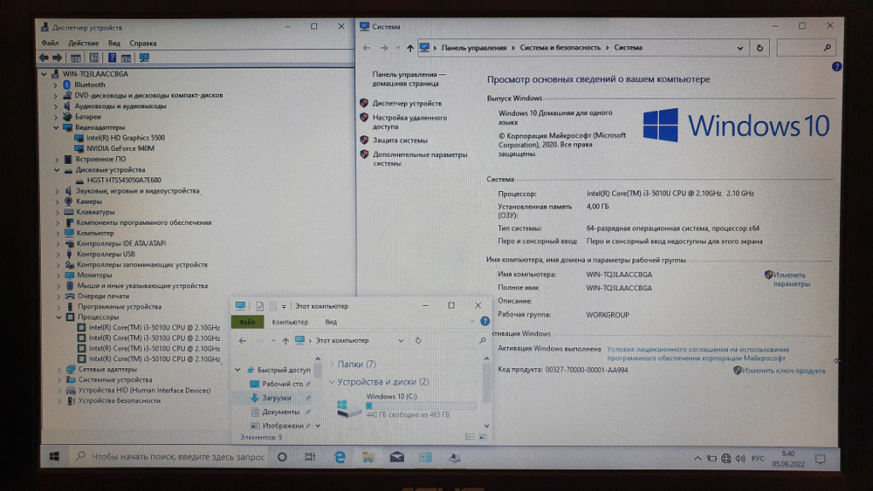
Task: Select Камеры category in device tree
Action: pyautogui.click(x=89, y=201)
